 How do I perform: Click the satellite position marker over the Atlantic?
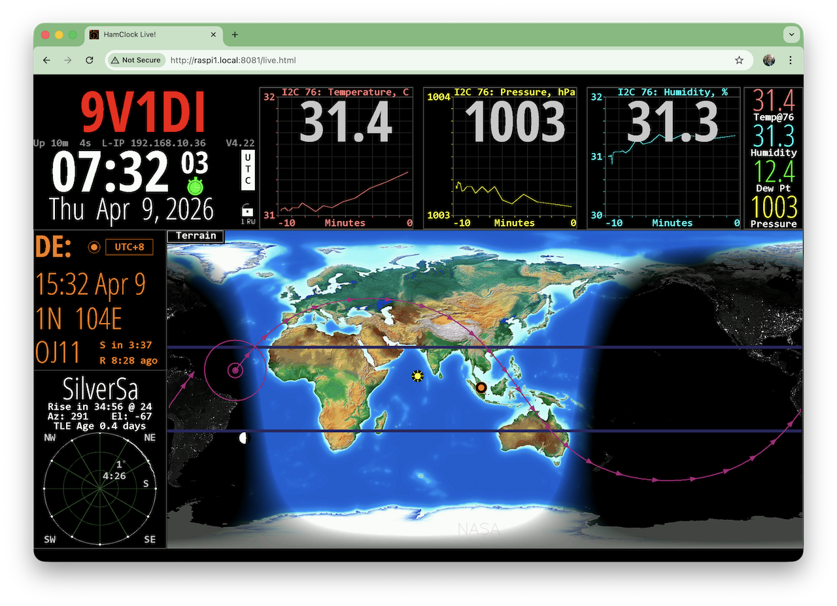tap(235, 371)
